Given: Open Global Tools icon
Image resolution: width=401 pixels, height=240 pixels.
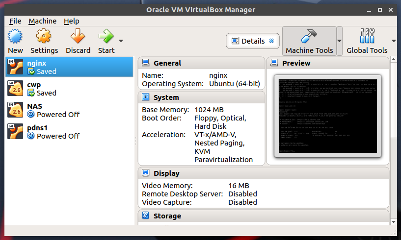Looking at the screenshot, I should [x=367, y=37].
